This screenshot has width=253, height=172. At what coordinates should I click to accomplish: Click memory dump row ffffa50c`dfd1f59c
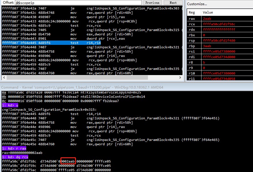click(56, 166)
